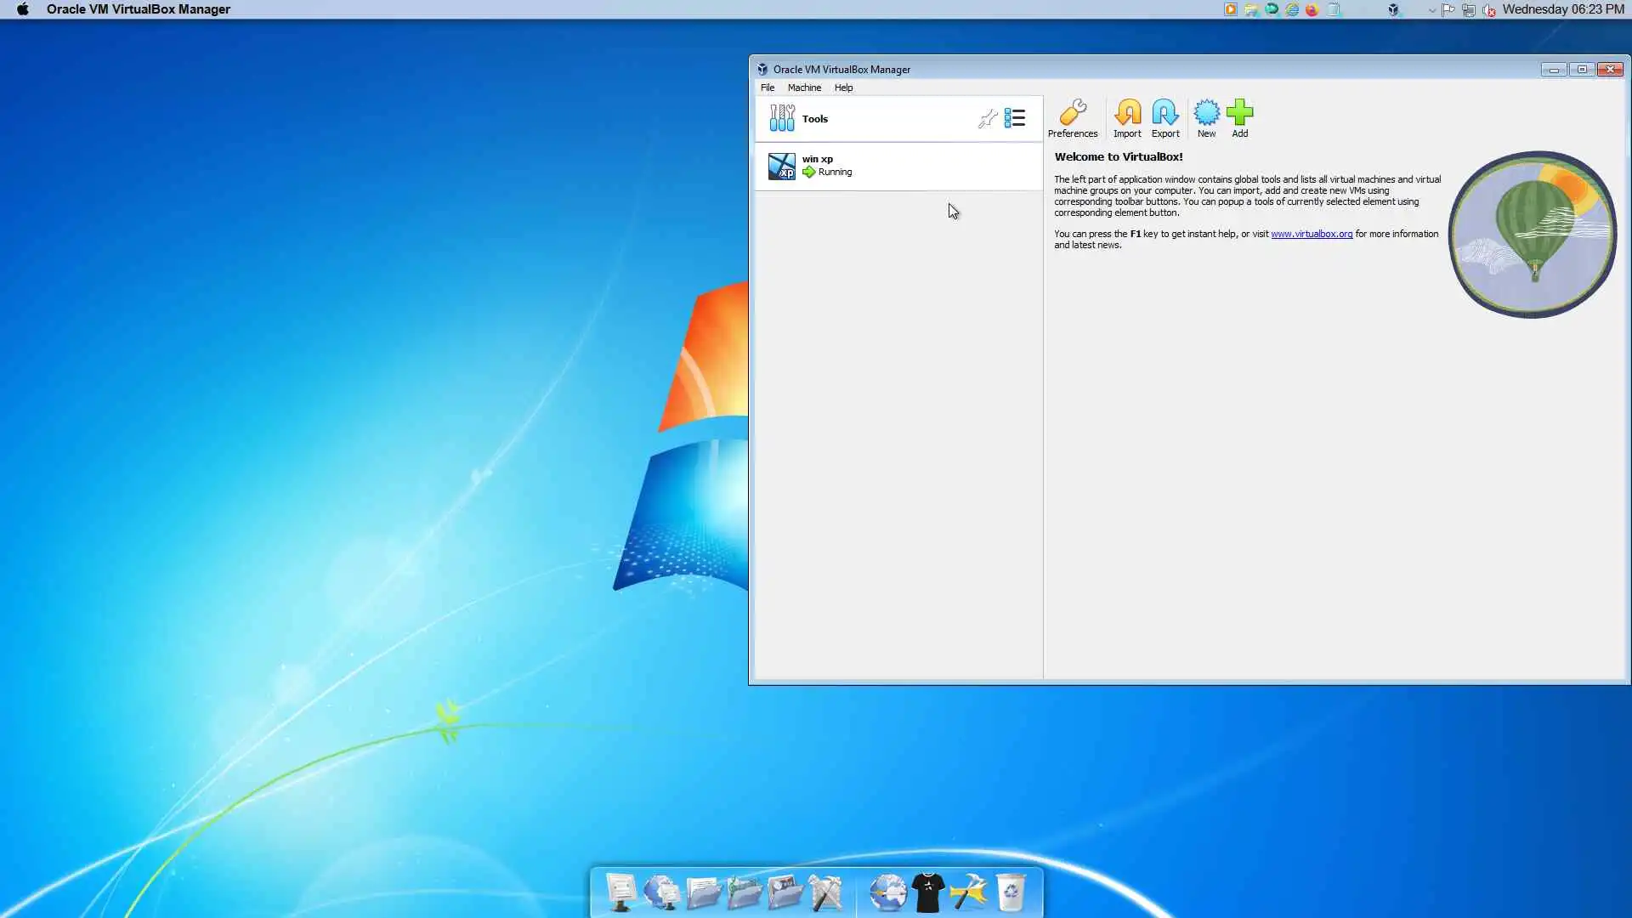Screen dimensions: 1632x918
Task: Open the Tools list menu button
Action: click(x=1015, y=118)
